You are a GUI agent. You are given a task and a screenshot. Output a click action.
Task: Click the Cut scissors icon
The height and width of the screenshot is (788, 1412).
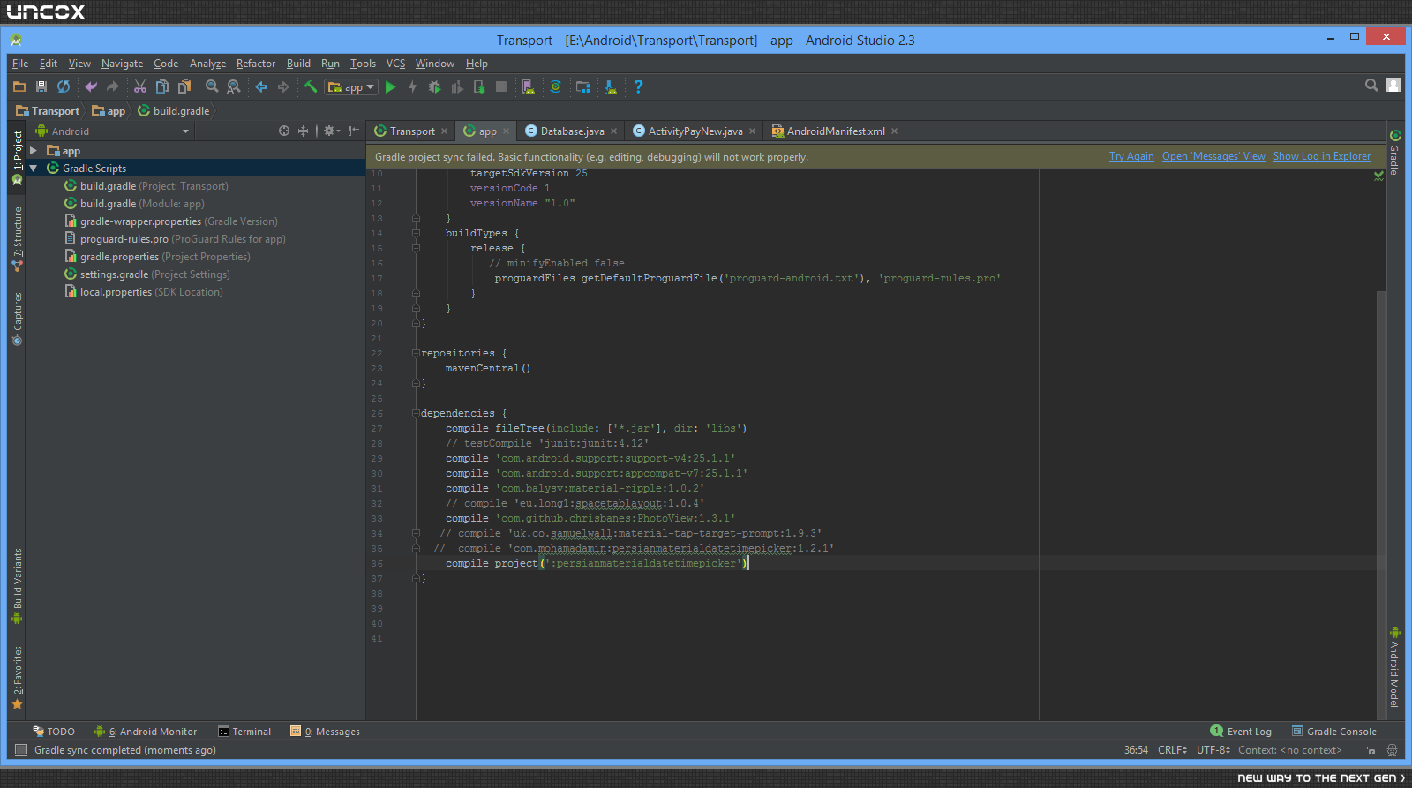(x=140, y=86)
